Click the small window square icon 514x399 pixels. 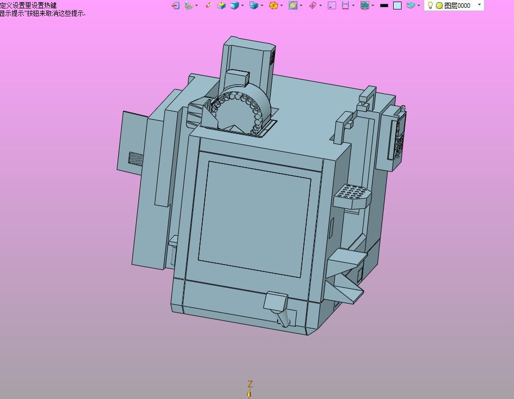[332, 6]
